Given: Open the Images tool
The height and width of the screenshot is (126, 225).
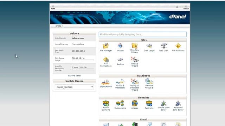Looking at the screenshot, I should (120, 47).
